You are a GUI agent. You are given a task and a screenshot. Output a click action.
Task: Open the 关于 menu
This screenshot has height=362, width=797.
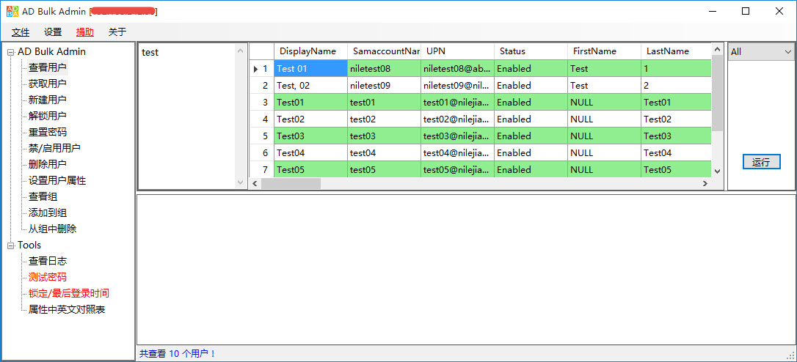pyautogui.click(x=117, y=32)
